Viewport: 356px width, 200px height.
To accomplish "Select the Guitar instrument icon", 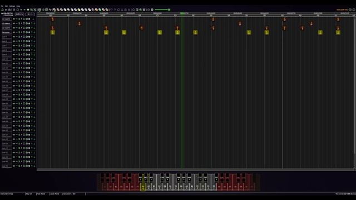I will click(x=72, y=10).
